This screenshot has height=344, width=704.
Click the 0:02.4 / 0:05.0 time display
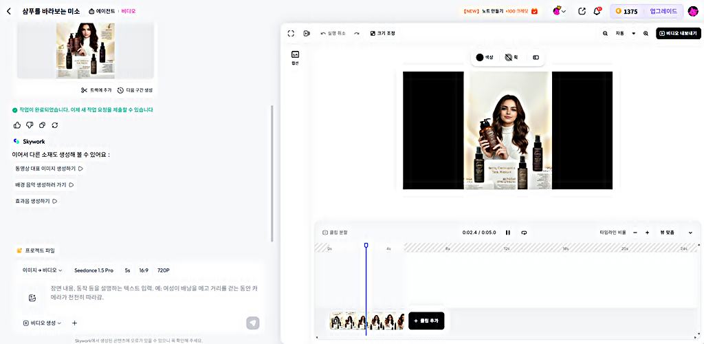pos(479,233)
